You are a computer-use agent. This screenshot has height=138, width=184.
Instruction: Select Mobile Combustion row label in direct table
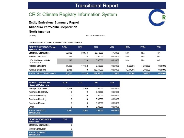(38, 56)
